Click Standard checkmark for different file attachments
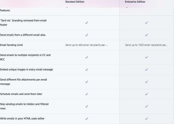Viewport: 174px width, 124px height. click(x=86, y=82)
